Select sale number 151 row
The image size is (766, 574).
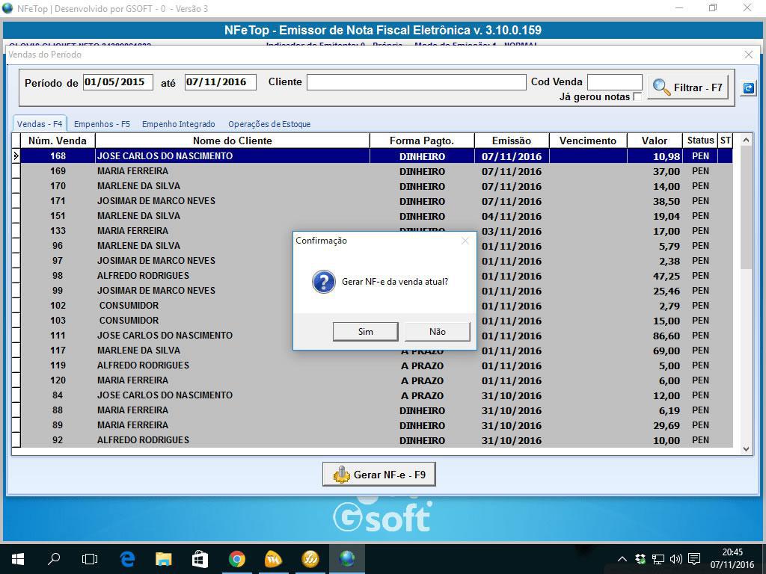[x=376, y=216]
